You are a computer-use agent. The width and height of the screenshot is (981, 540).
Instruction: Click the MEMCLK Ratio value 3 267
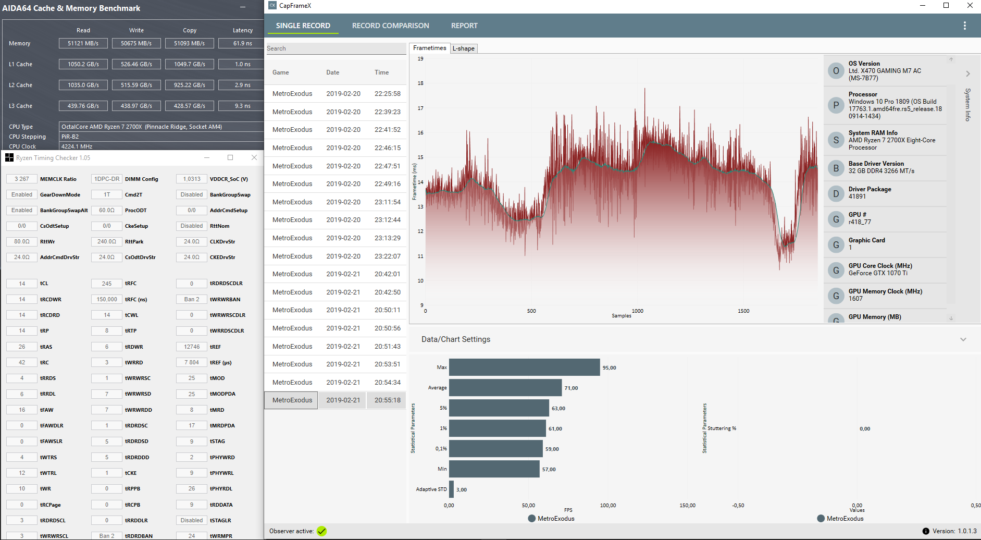22,179
